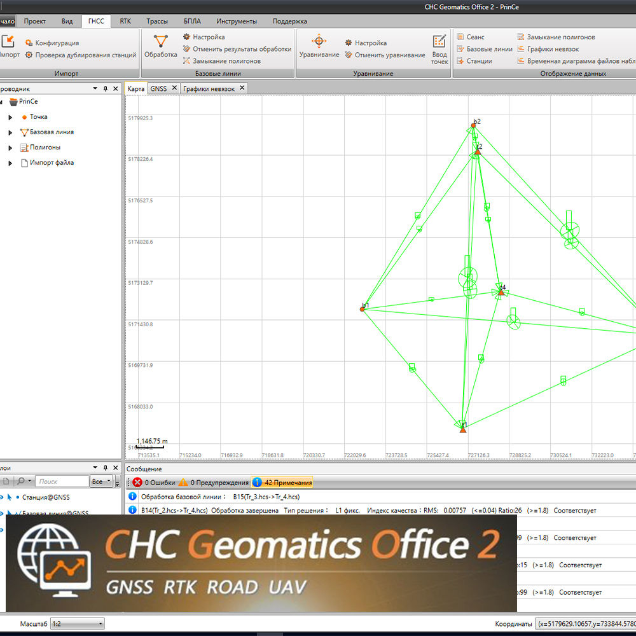Toggle the 0 Предупреждения filter
The width and height of the screenshot is (636, 636).
pyautogui.click(x=214, y=482)
